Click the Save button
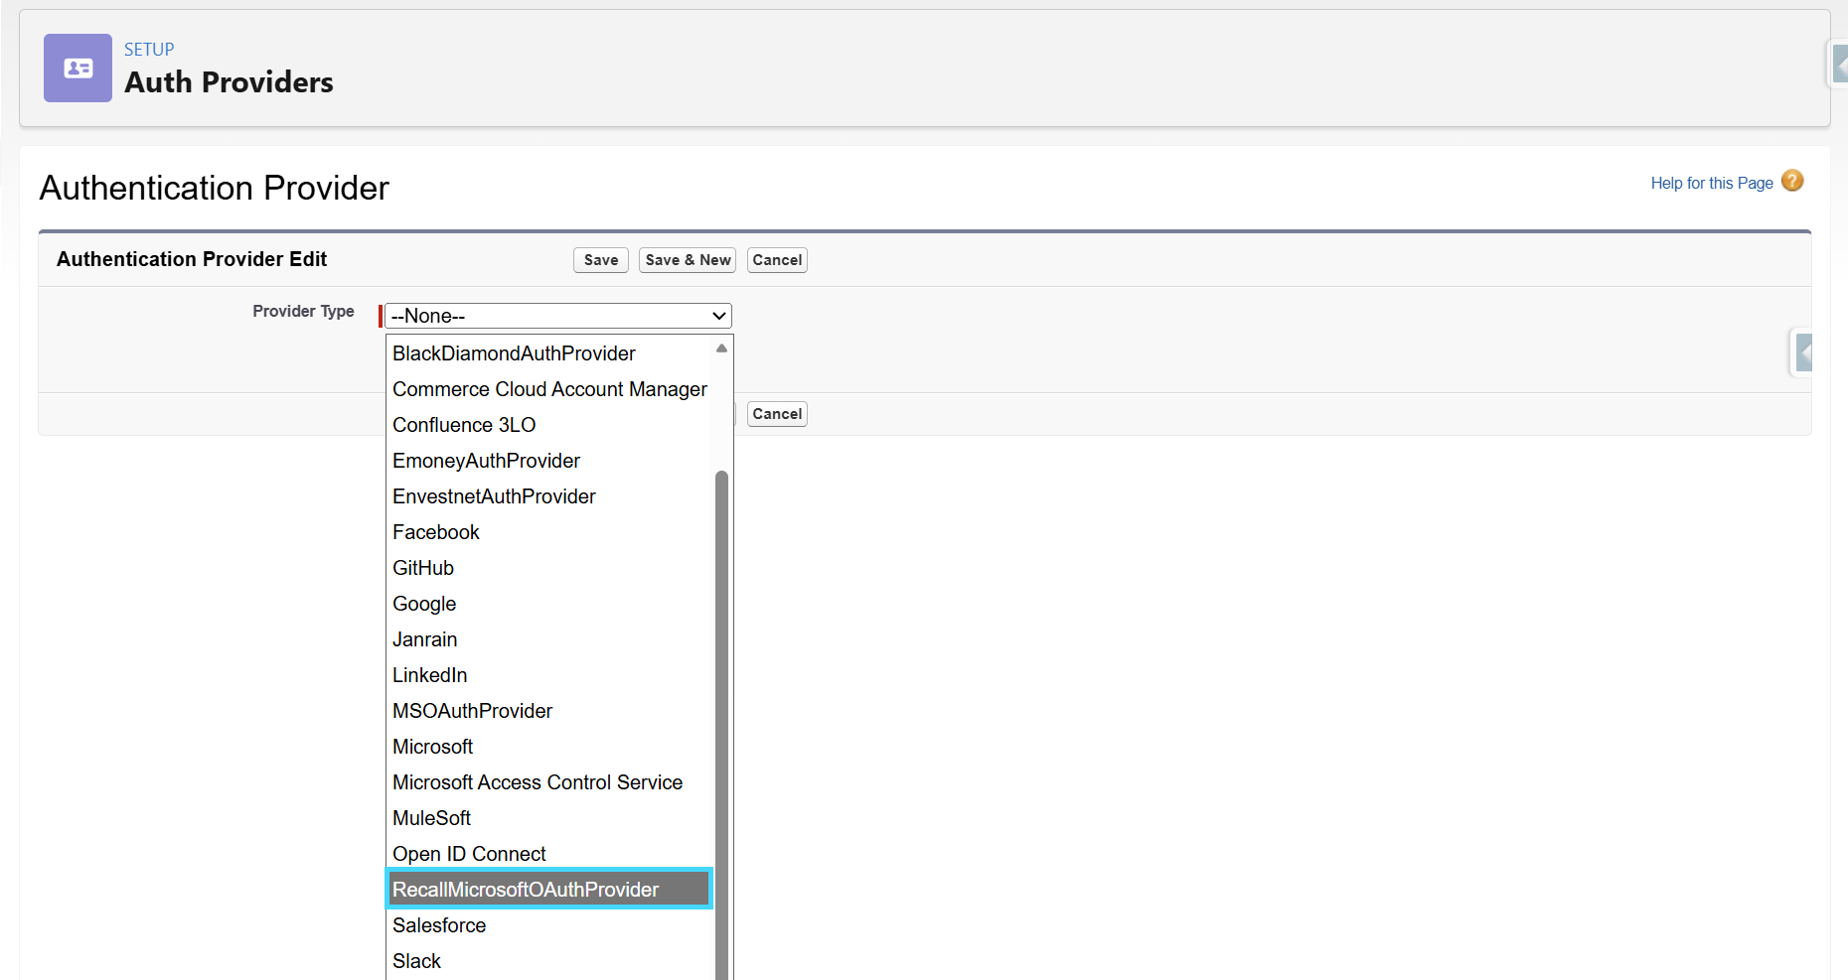 point(601,260)
